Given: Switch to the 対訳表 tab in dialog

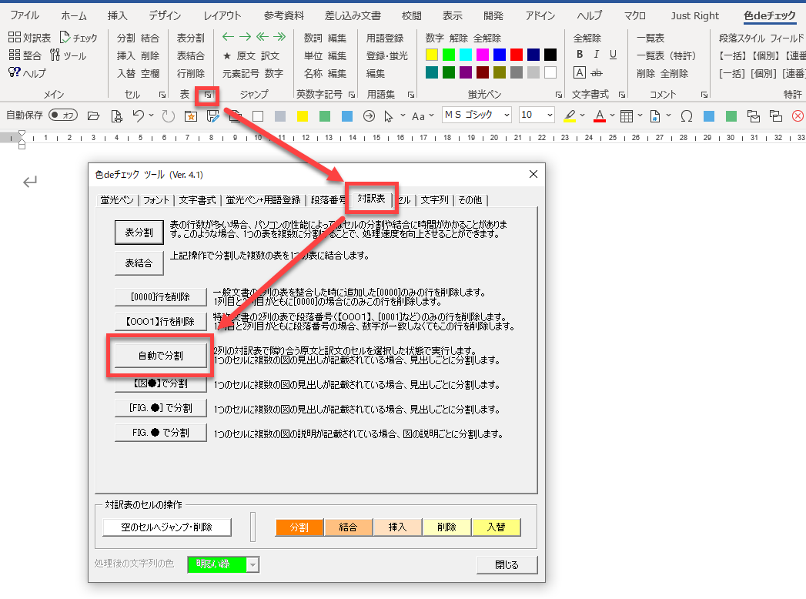Looking at the screenshot, I should click(371, 199).
